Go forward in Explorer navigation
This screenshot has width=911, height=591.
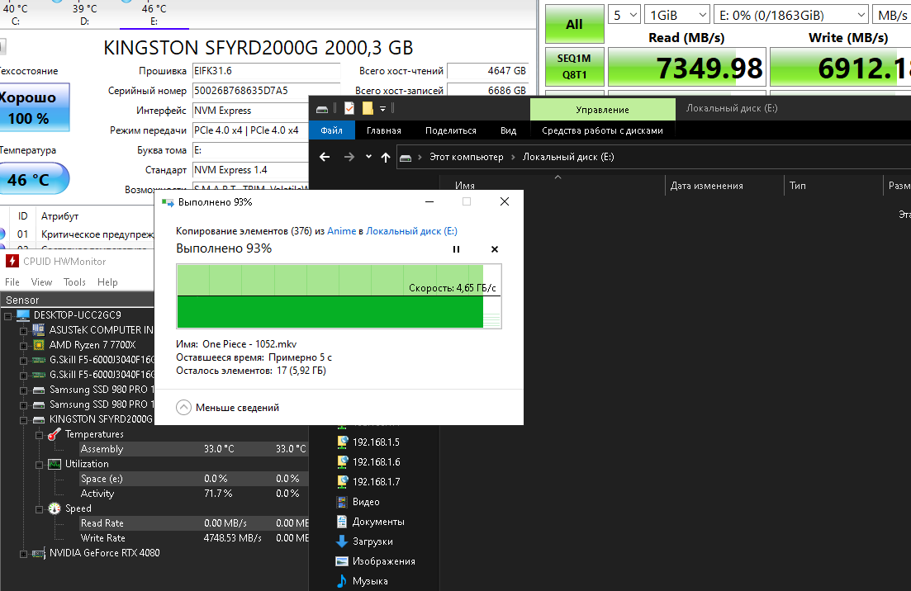[349, 157]
